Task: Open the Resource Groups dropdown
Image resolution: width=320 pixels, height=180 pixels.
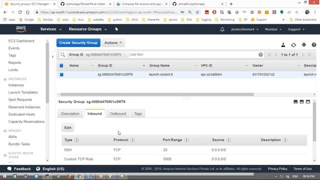Action: click(88, 29)
